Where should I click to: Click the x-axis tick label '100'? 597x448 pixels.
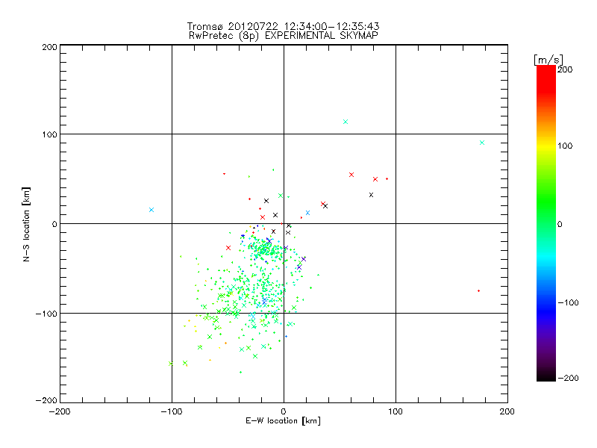click(x=396, y=411)
